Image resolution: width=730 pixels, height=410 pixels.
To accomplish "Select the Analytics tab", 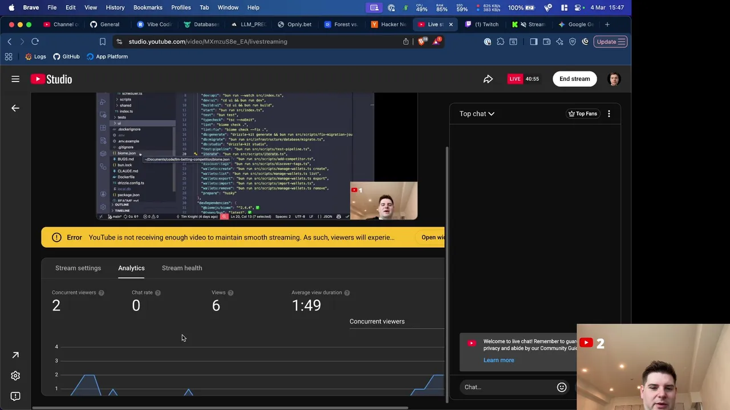I will (131, 268).
